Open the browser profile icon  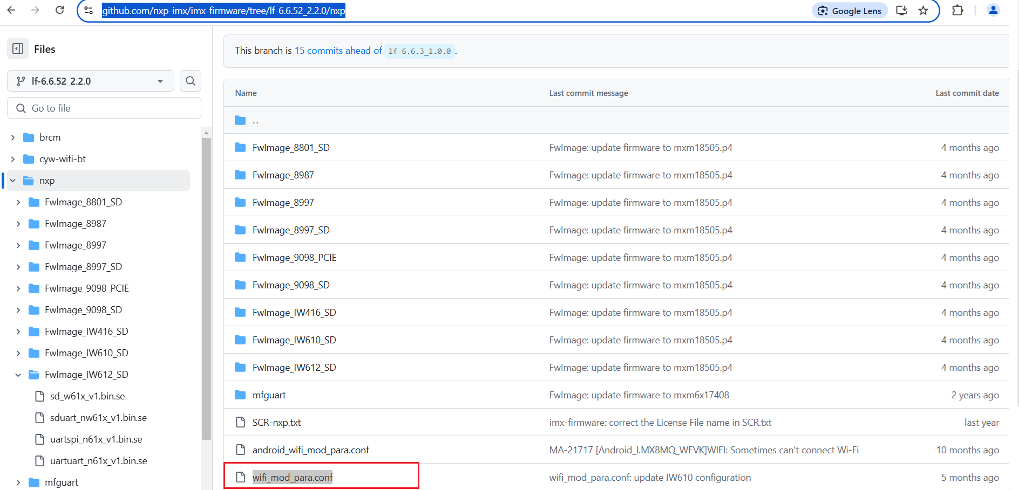993,10
